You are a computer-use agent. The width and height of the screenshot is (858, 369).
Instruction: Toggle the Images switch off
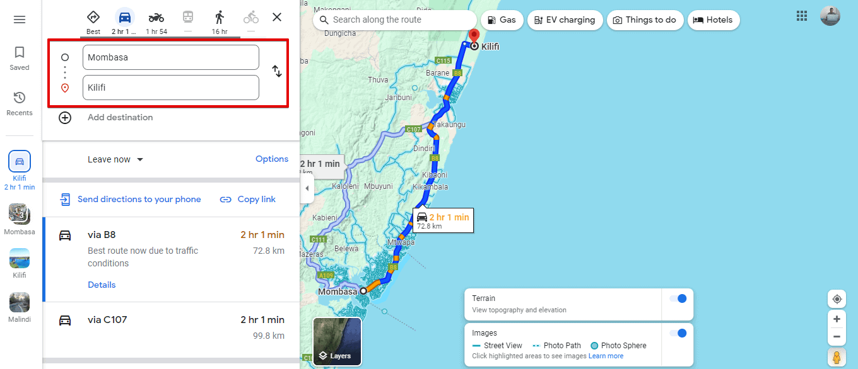[678, 333]
